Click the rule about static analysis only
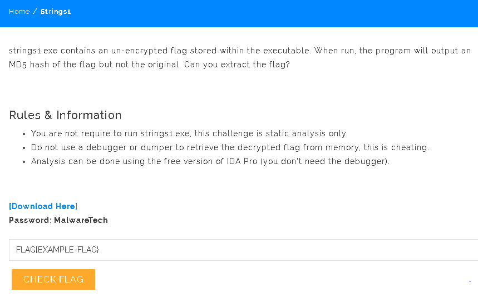The width and height of the screenshot is (478, 307). [189, 133]
